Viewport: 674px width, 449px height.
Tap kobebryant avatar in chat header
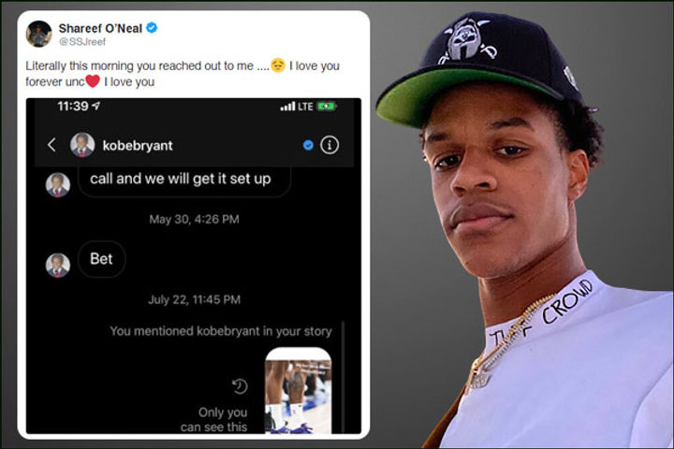pos(82,145)
